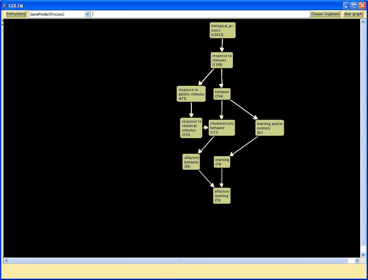
Task: Open the GeneFinder(Process) dropdown
Action: click(87, 14)
